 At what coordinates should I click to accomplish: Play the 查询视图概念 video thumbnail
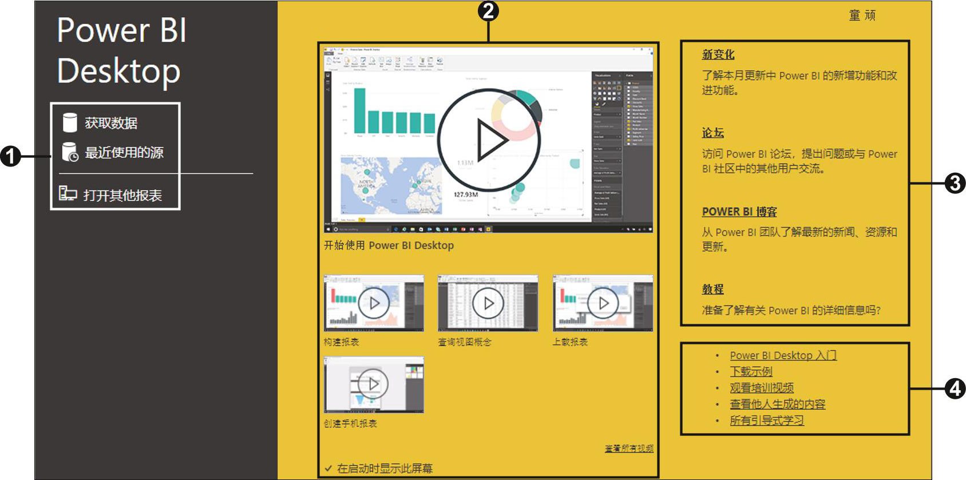coord(488,303)
